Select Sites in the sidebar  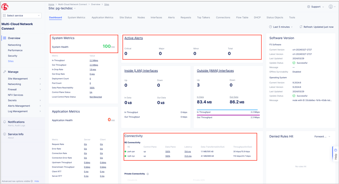pyautogui.click(x=10, y=61)
